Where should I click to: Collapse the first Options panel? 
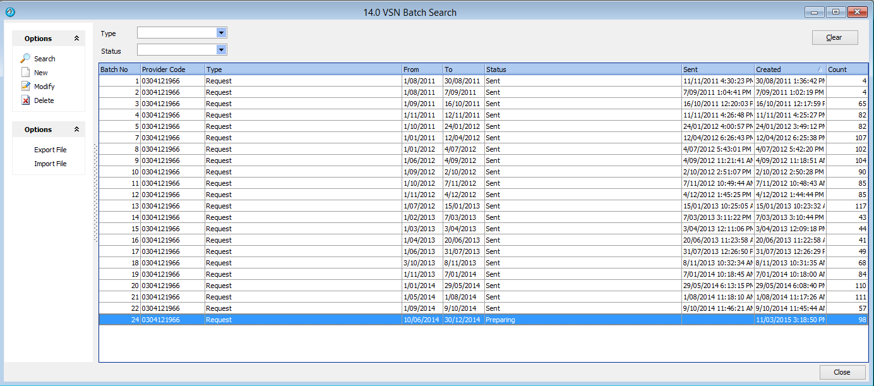76,39
